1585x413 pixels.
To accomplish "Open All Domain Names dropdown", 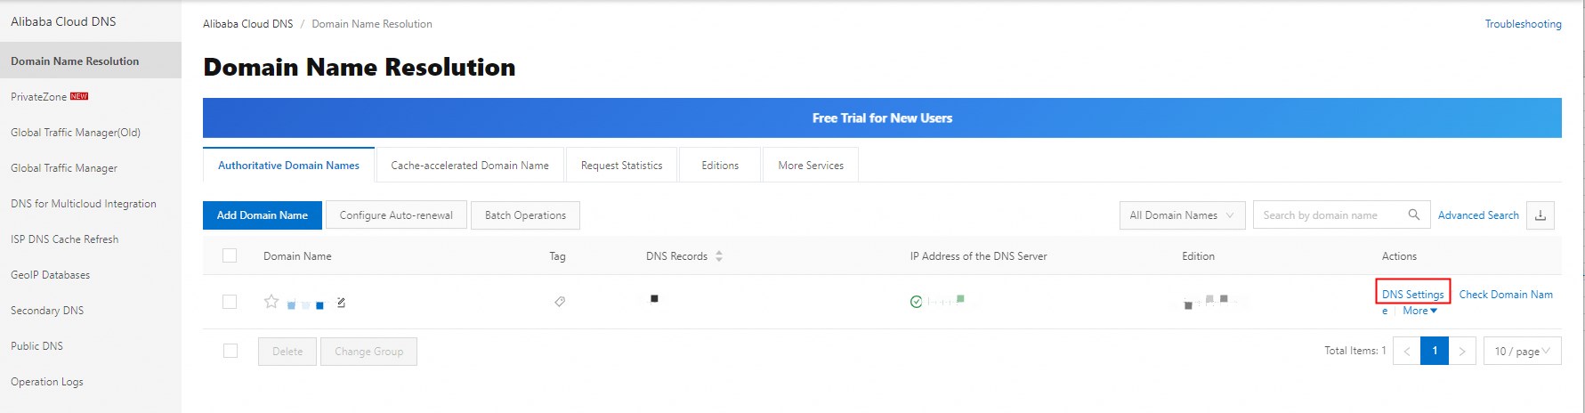I will coord(1182,215).
